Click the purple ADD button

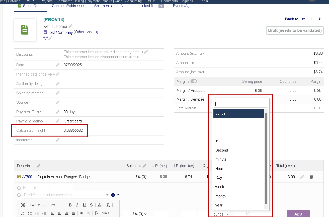298,214
